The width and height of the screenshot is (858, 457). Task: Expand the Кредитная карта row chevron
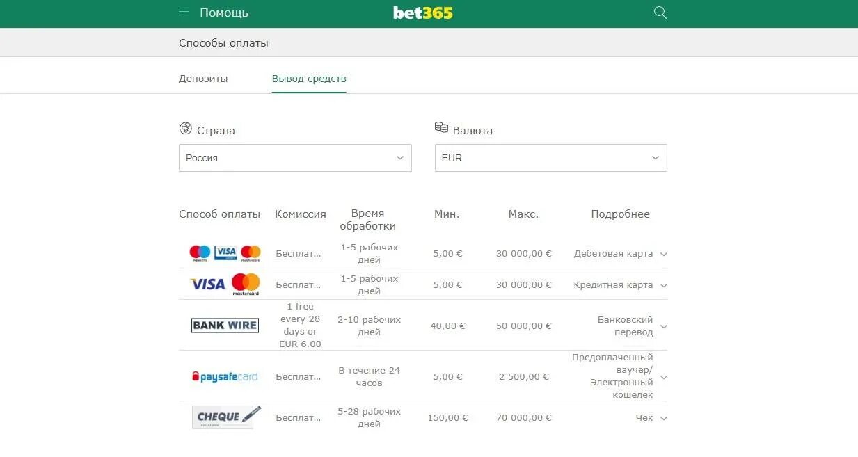click(663, 286)
